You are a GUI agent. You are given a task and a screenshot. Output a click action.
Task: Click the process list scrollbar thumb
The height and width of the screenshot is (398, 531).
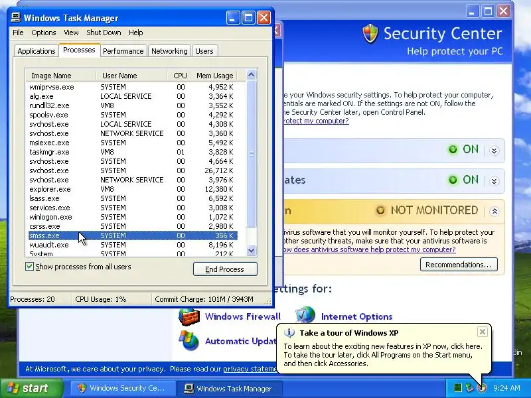coord(252,154)
